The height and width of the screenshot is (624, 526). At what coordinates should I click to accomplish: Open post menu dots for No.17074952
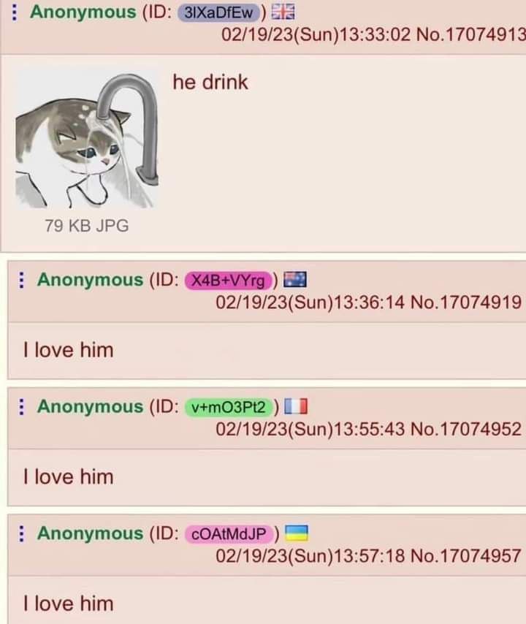click(x=21, y=407)
